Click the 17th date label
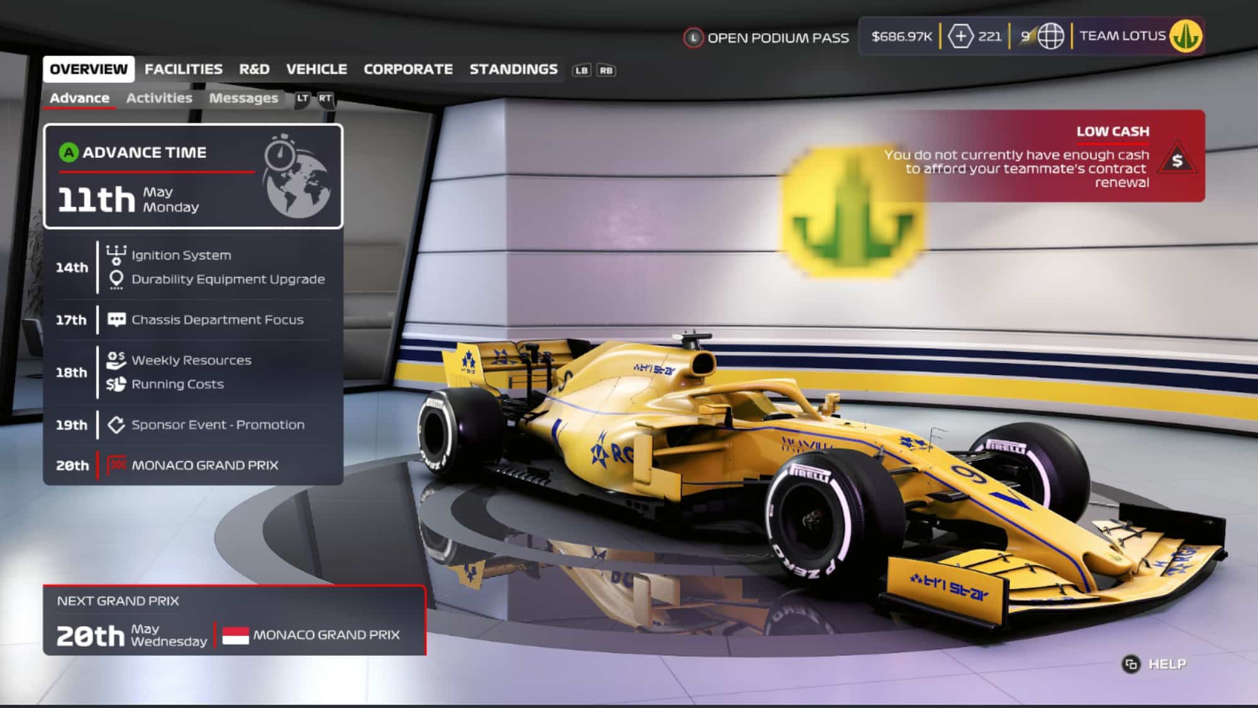1258x708 pixels. (71, 320)
